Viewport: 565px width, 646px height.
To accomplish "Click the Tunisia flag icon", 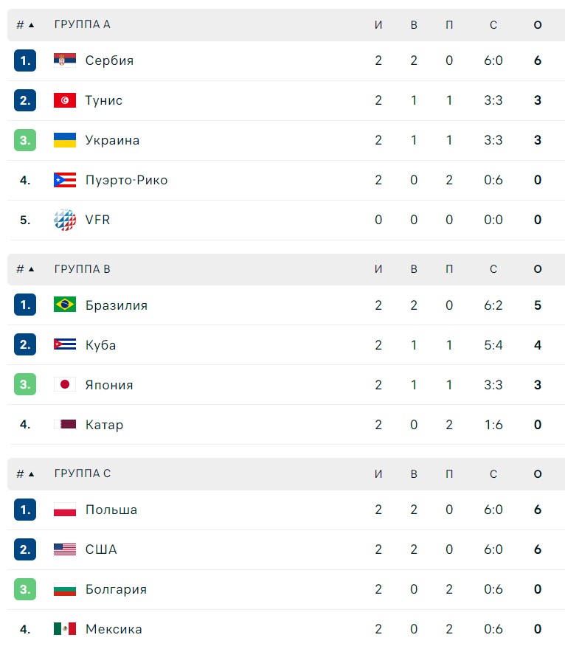I will click(65, 100).
